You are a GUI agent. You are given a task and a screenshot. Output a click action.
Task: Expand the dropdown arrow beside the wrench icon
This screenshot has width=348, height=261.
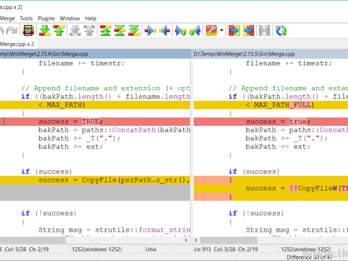[x=221, y=31]
